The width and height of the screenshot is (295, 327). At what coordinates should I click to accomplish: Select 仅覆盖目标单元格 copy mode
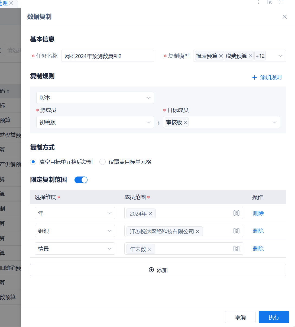tap(102, 162)
